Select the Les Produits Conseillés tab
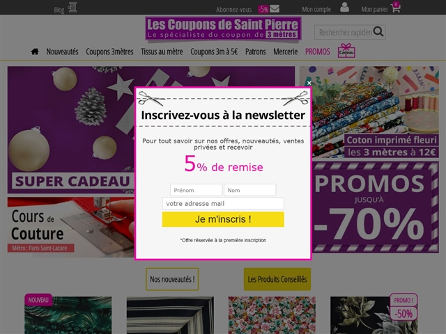This screenshot has height=334, width=446. (x=277, y=279)
